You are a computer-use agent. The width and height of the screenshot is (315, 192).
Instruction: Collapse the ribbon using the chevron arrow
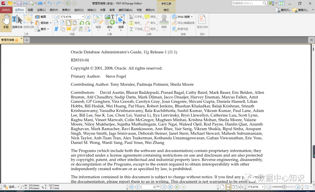[313, 10]
